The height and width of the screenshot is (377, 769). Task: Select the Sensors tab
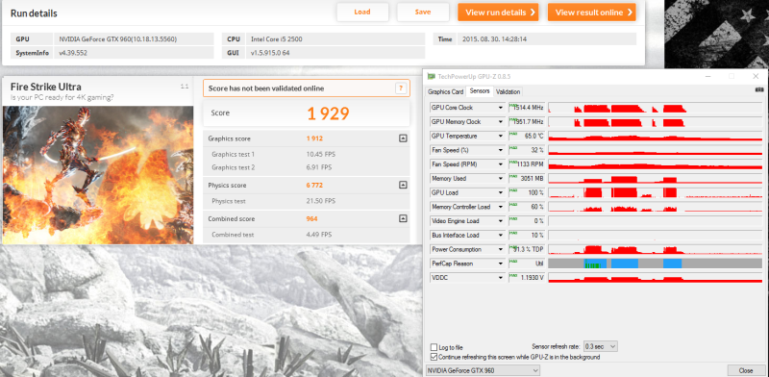point(479,91)
